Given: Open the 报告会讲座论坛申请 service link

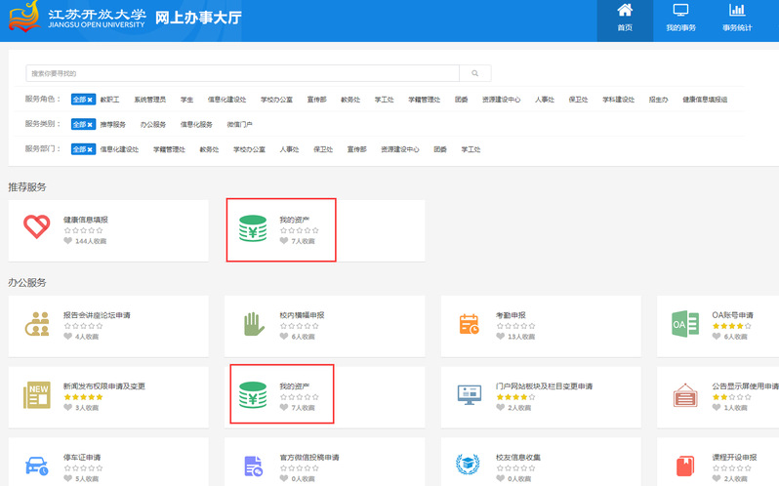Looking at the screenshot, I should [97, 315].
